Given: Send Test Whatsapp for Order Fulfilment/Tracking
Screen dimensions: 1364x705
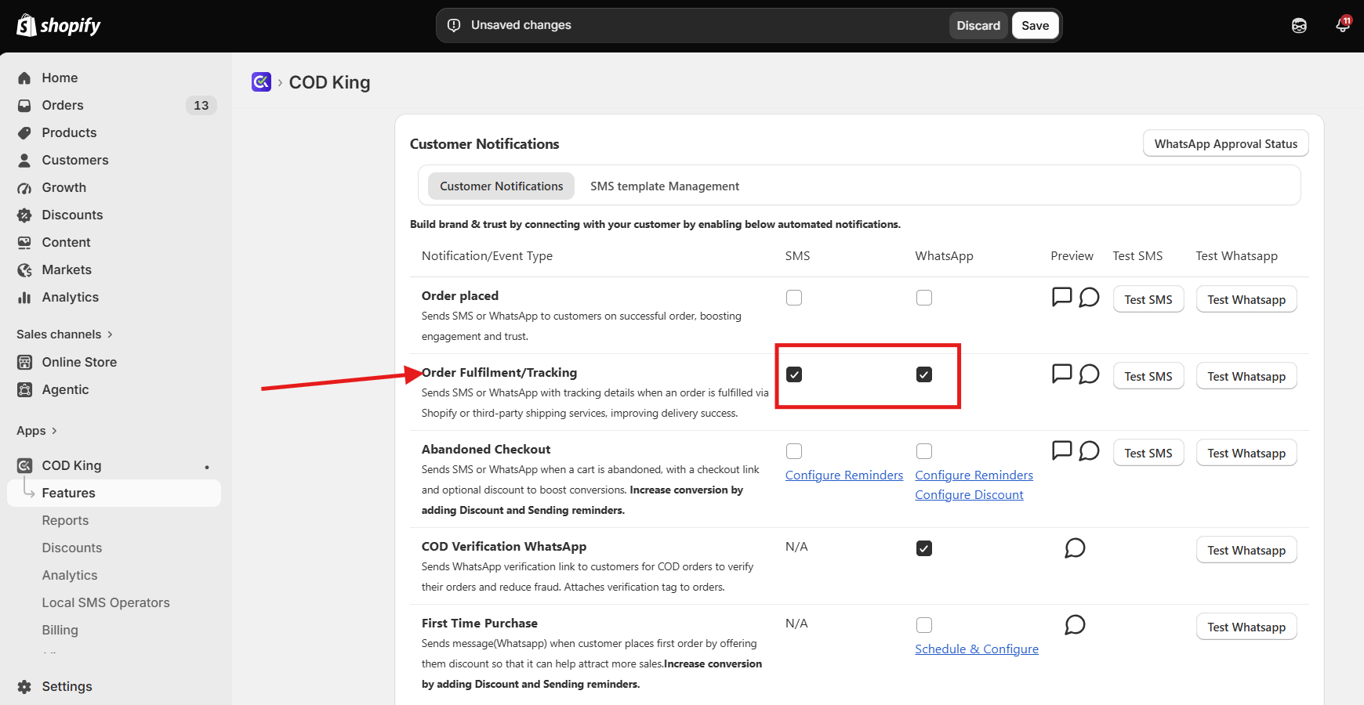Looking at the screenshot, I should click(1246, 376).
